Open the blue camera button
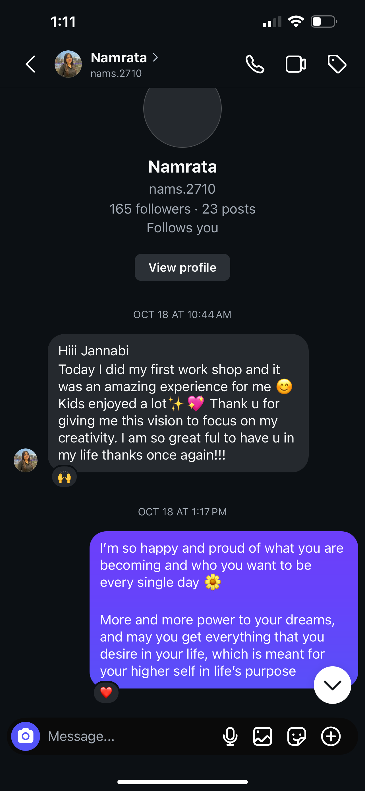Image resolution: width=365 pixels, height=791 pixels. coord(25,736)
